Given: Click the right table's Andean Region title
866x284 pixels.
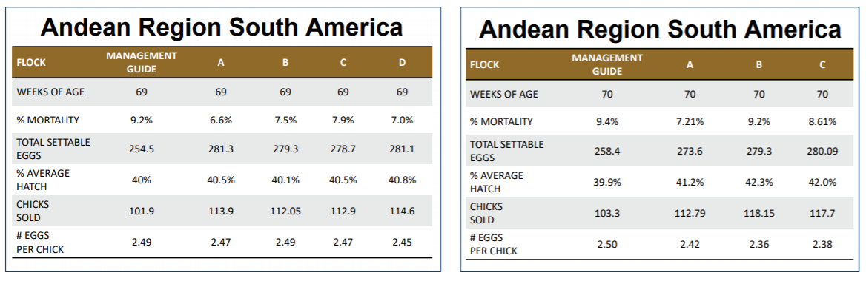Looking at the screenshot, I should [x=660, y=29].
